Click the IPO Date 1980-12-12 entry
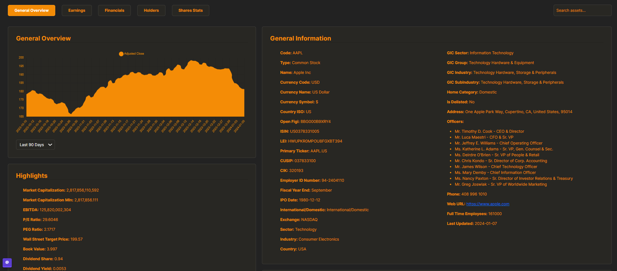617x271 pixels. [x=300, y=200]
